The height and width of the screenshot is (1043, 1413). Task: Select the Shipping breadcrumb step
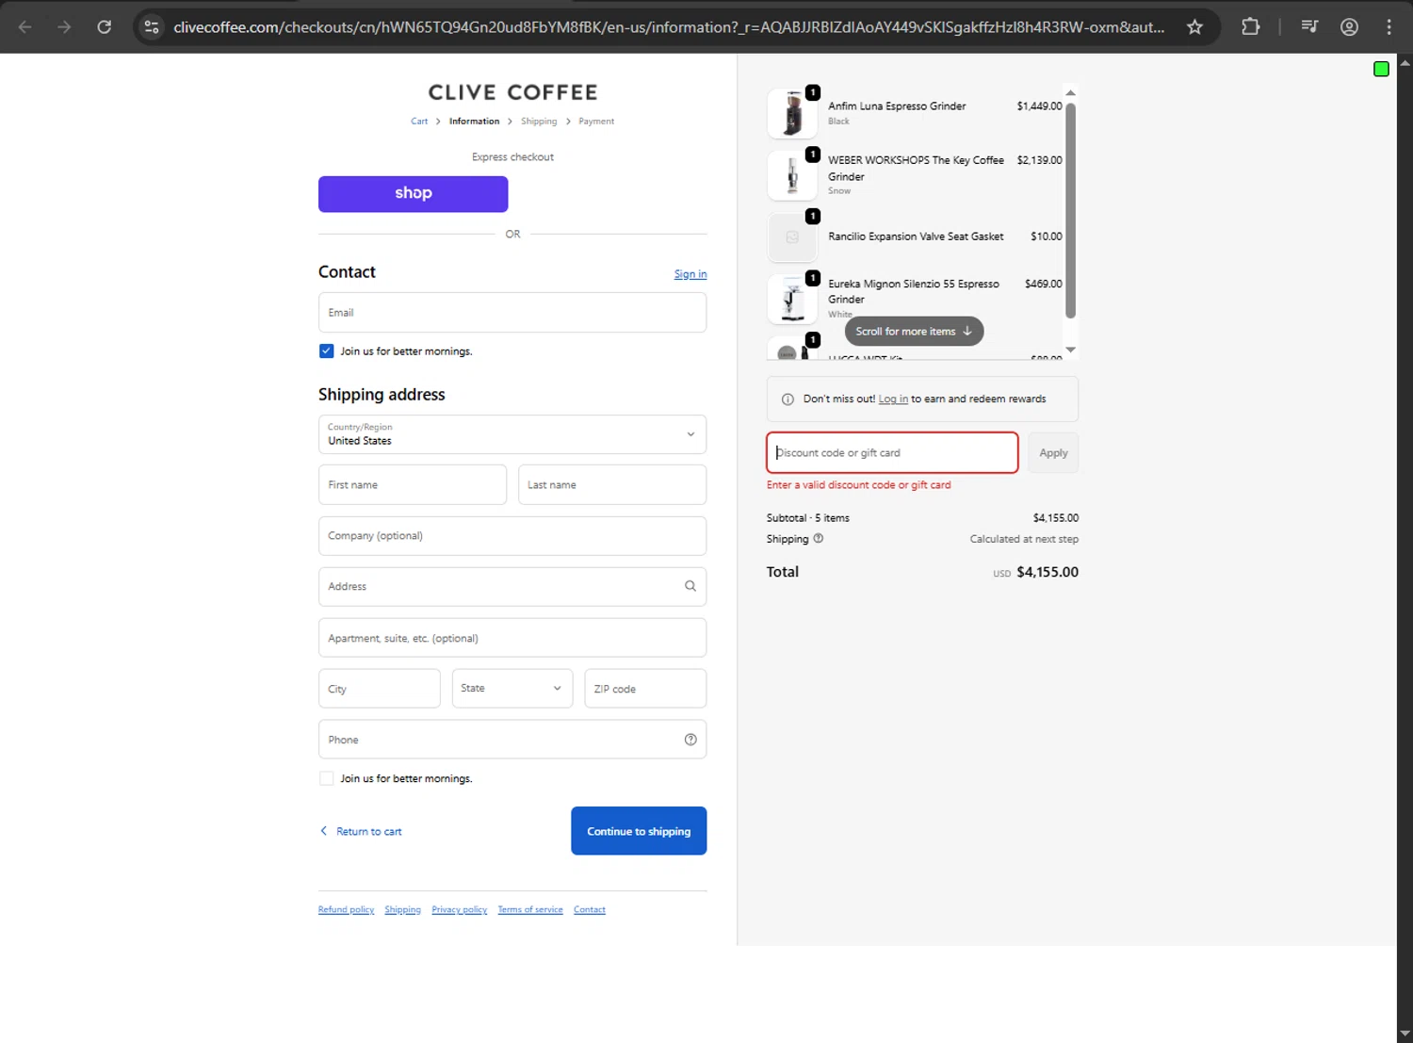pos(539,122)
